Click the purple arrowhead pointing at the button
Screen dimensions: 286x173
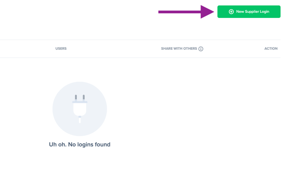pyautogui.click(x=207, y=12)
